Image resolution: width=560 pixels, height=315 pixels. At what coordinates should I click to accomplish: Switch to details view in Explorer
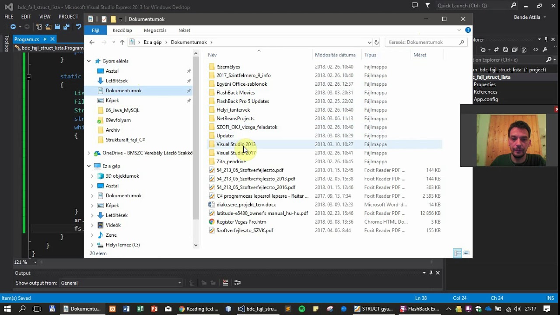(x=458, y=253)
